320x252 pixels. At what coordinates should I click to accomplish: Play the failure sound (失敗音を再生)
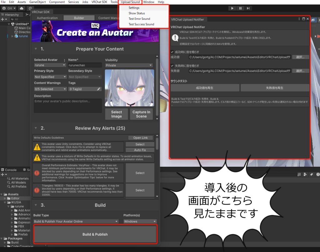tap(275, 88)
